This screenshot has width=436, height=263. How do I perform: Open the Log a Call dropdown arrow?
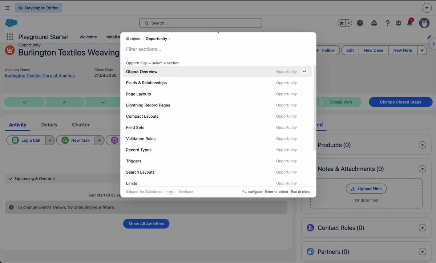pyautogui.click(x=50, y=140)
